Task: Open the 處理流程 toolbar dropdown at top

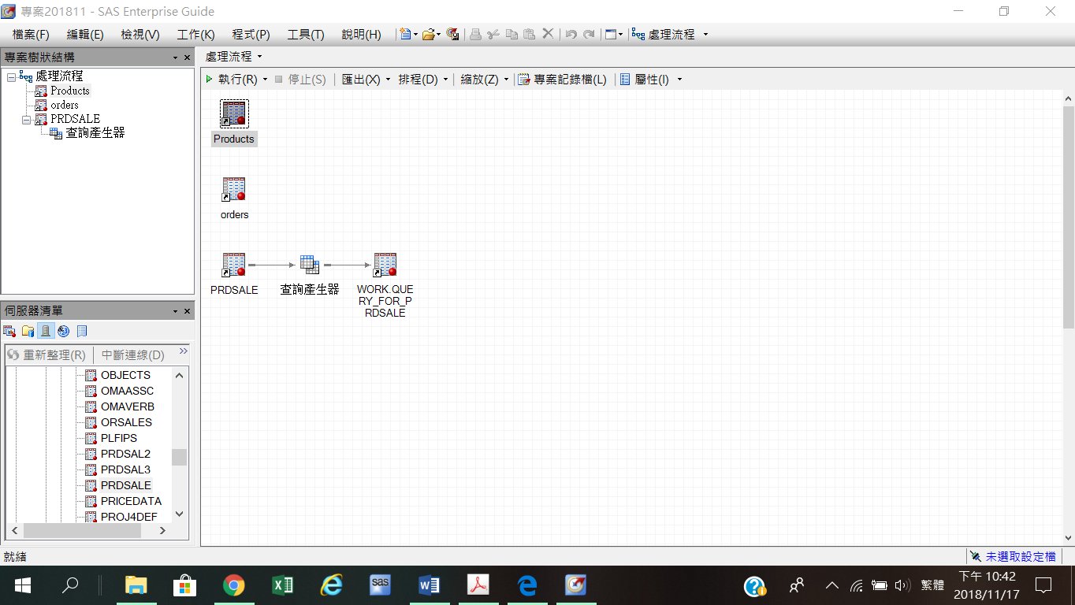Action: coord(705,34)
